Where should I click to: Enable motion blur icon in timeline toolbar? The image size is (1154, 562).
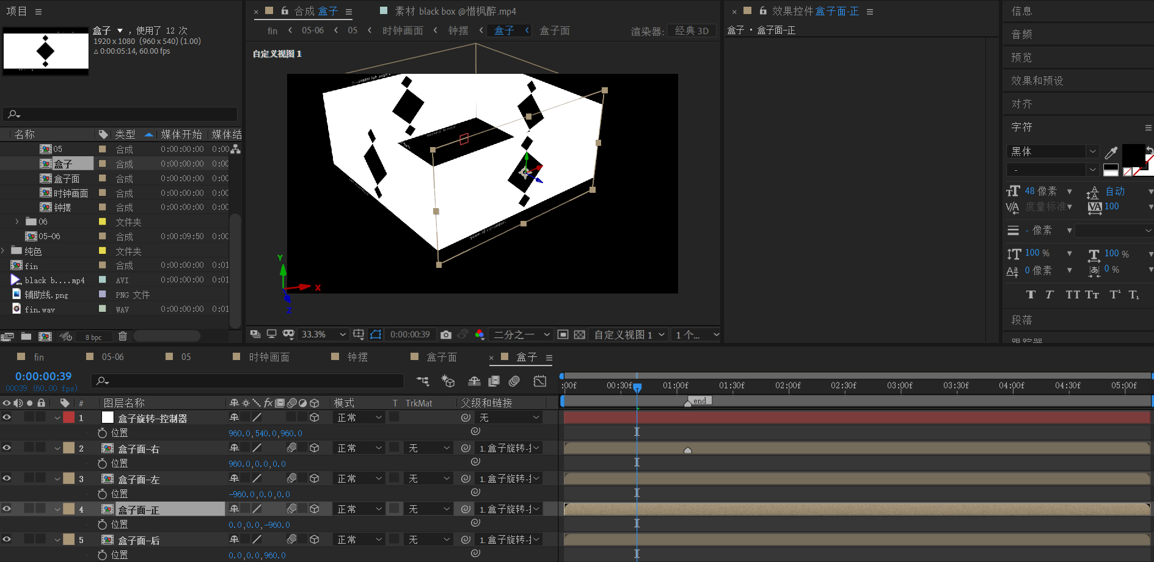pos(514,381)
